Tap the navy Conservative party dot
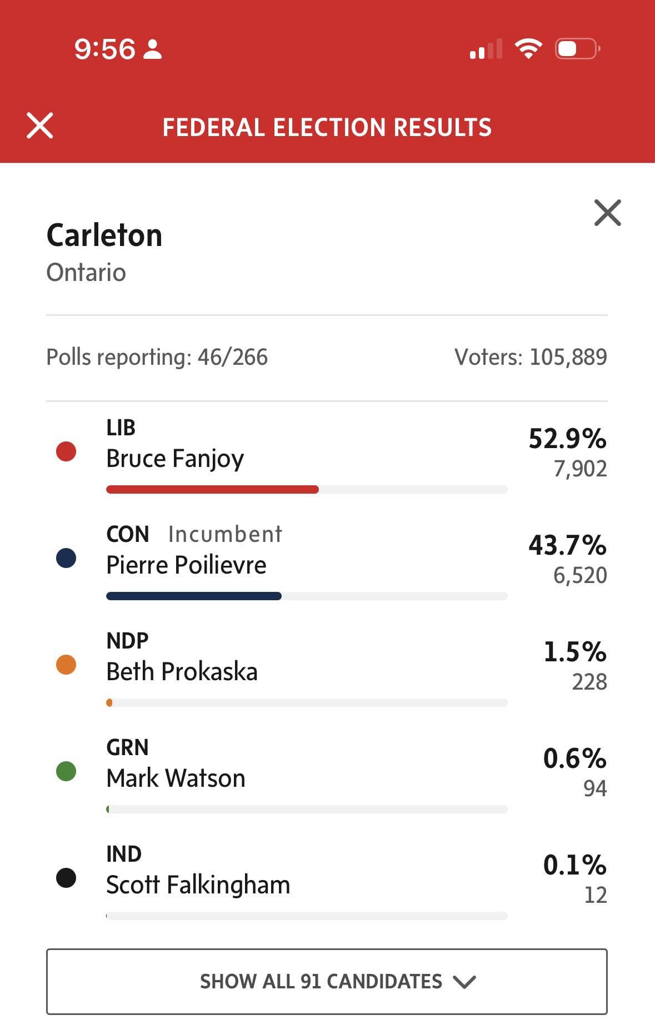 [66, 558]
